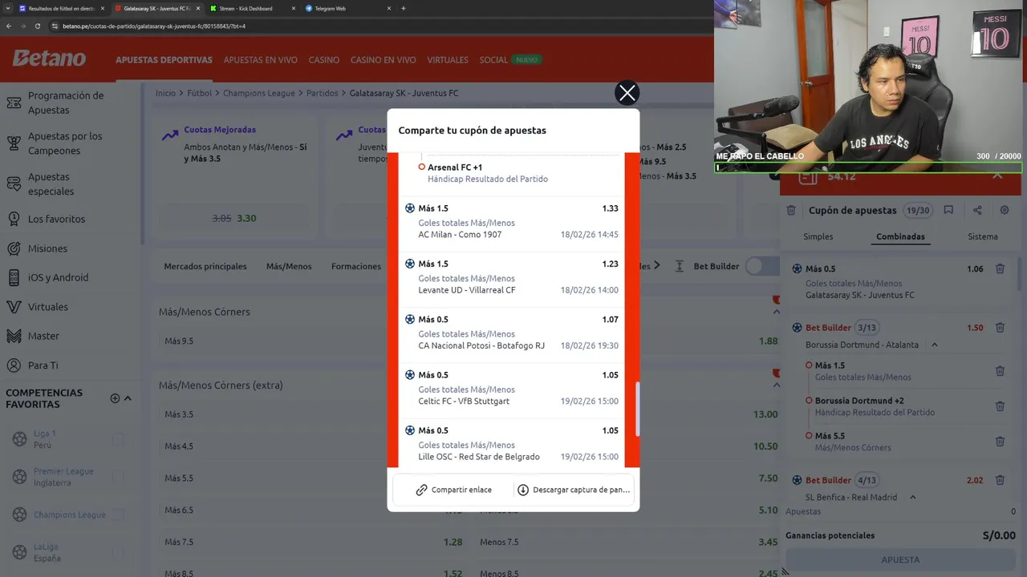
Task: Go to Champions League breadcrumb
Action: coord(259,93)
